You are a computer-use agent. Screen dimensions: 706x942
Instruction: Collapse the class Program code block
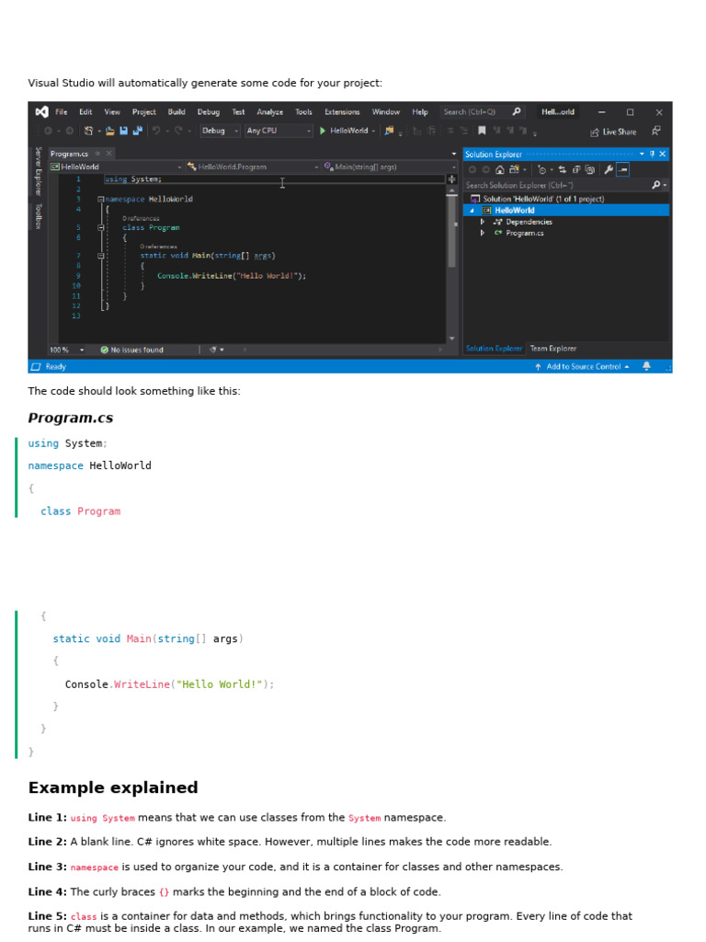pyautogui.click(x=101, y=228)
